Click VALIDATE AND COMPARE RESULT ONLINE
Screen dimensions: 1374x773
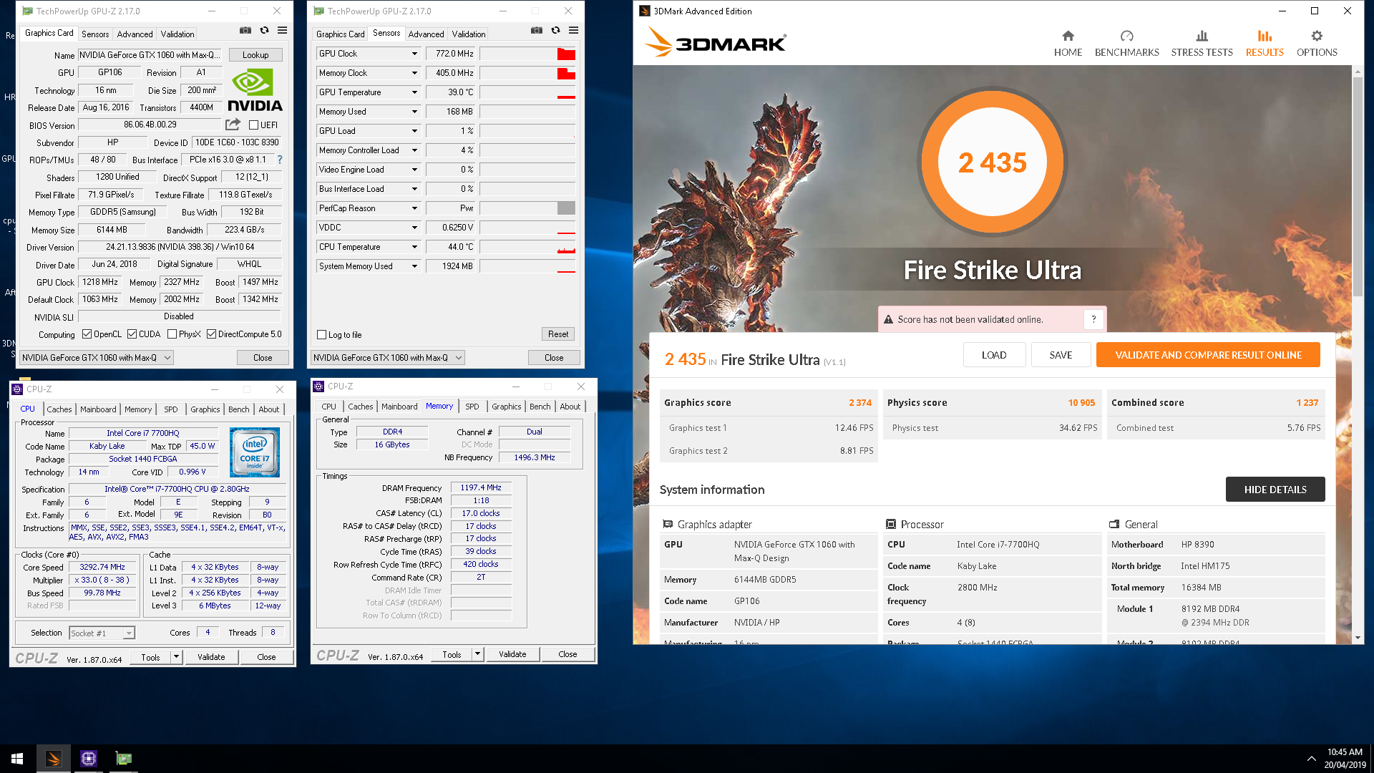[1208, 355]
